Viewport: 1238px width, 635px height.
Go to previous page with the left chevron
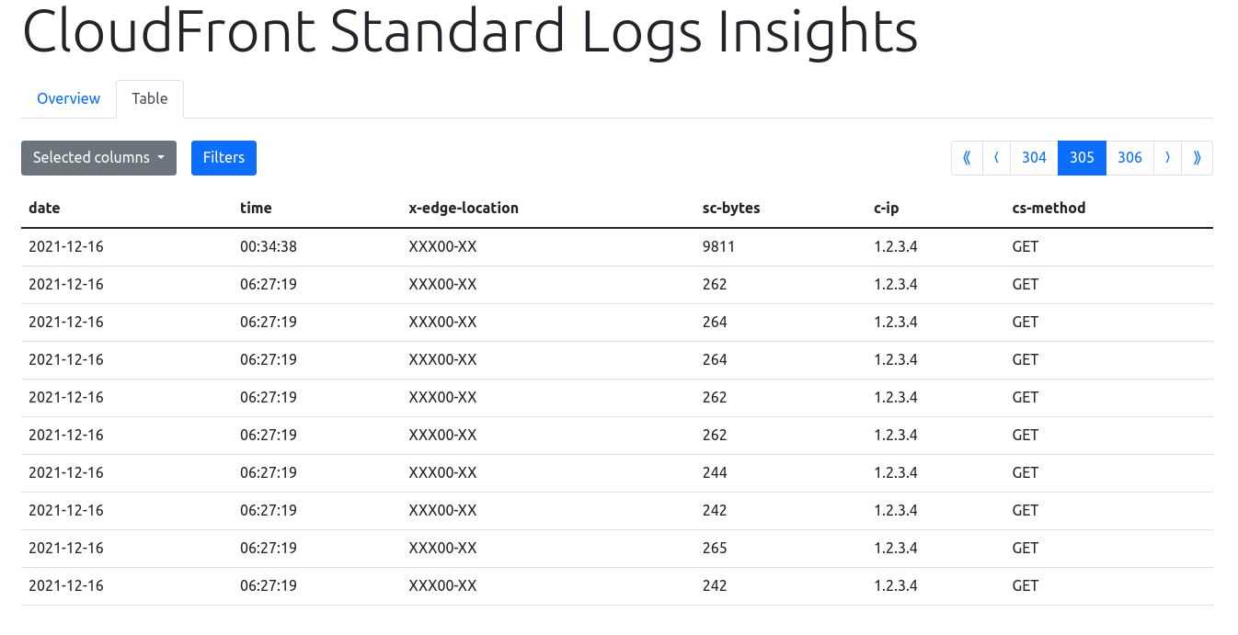996,157
